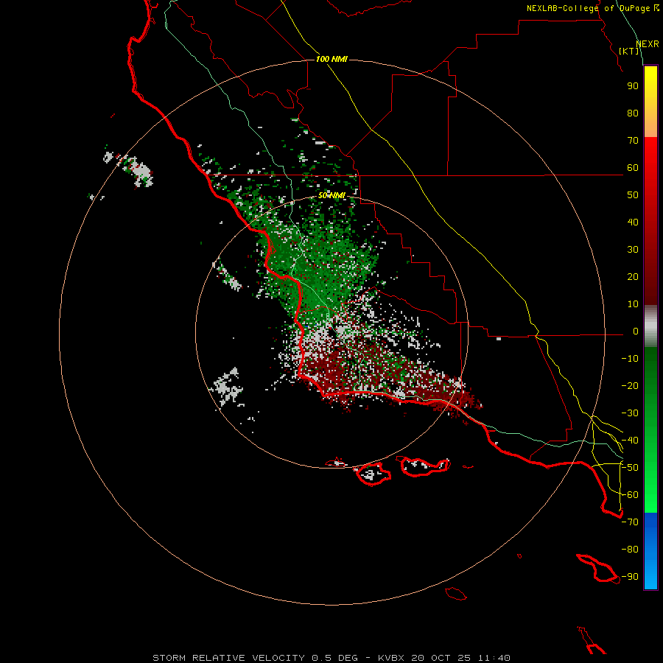Click the NEXR label above the color bar
Viewport: 663px width, 663px height.
pos(648,44)
